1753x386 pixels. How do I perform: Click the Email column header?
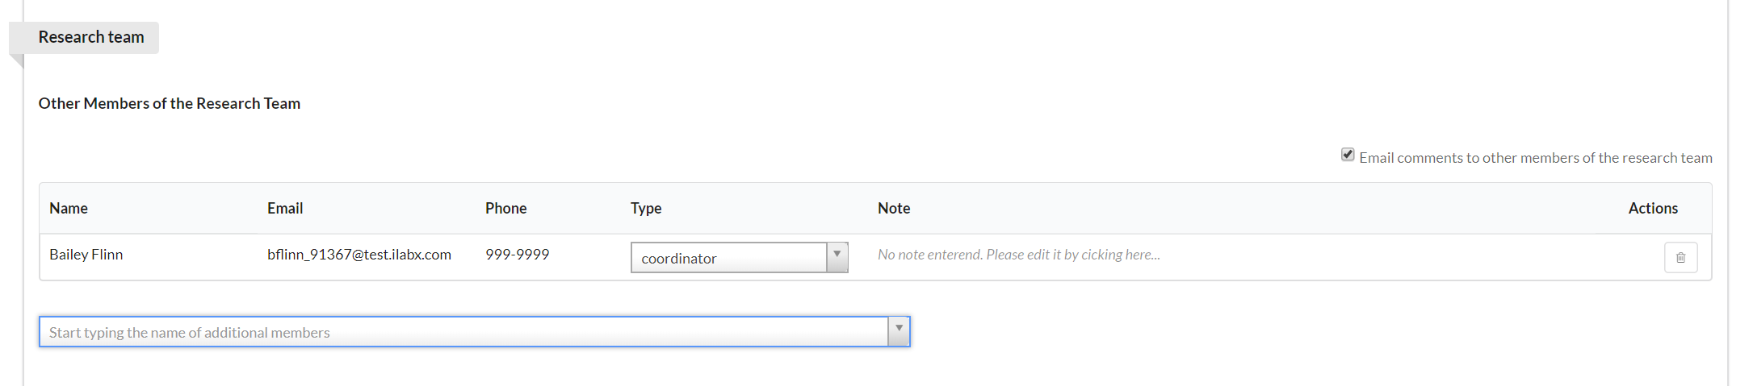pos(285,208)
